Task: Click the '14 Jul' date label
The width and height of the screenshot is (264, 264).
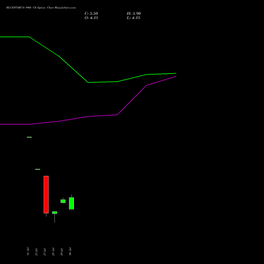Action: [x=28, y=251]
